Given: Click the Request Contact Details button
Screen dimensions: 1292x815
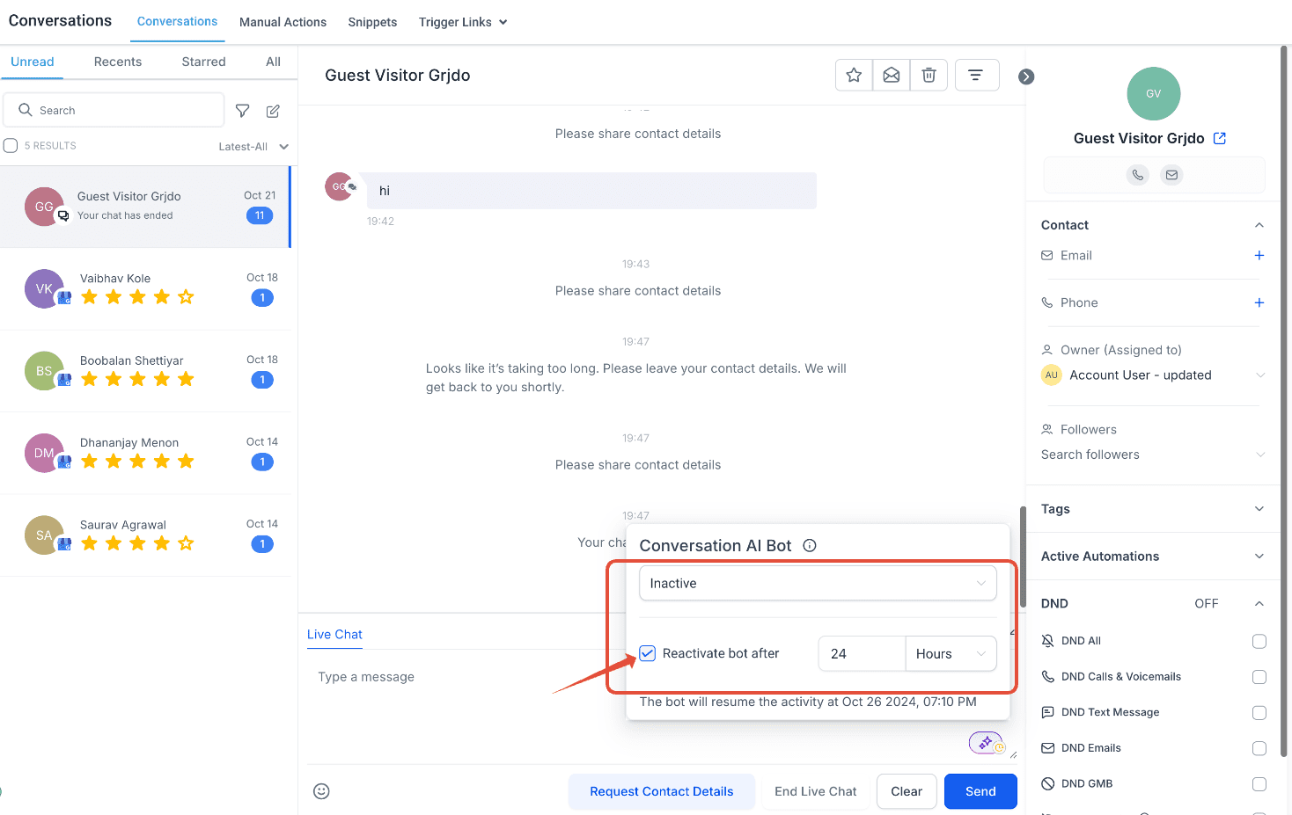Looking at the screenshot, I should coord(662,791).
